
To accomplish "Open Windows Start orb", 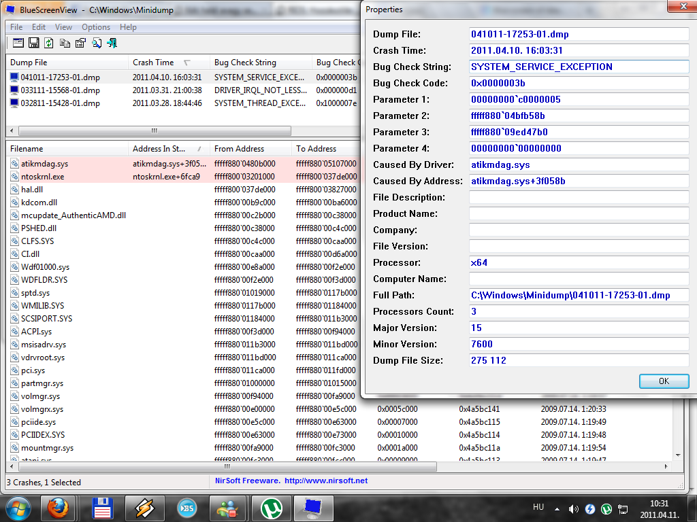I will (x=18, y=508).
